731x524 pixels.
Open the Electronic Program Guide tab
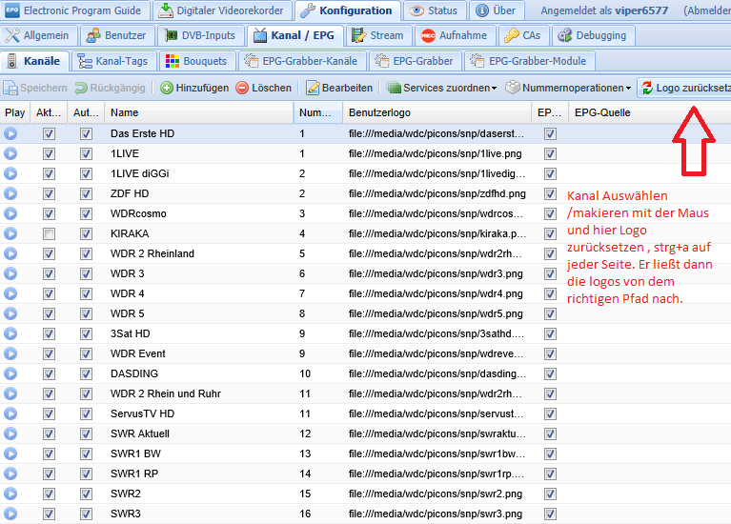pyautogui.click(x=74, y=10)
